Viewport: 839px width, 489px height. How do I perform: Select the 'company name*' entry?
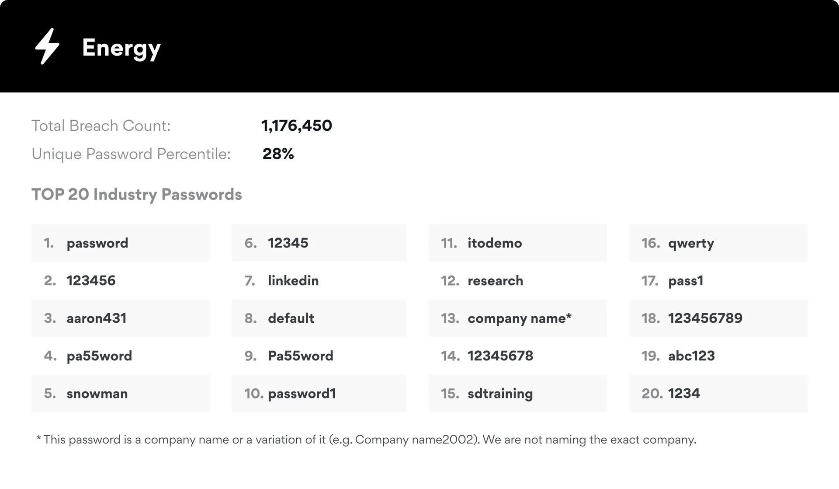(519, 318)
